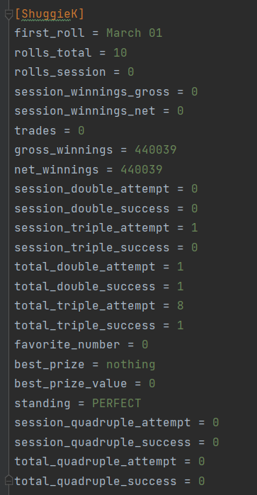This screenshot has width=257, height=495.
Task: Click the trades value 0
Action: click(x=81, y=131)
